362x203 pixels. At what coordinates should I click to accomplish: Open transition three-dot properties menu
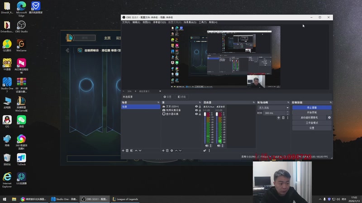click(288, 118)
